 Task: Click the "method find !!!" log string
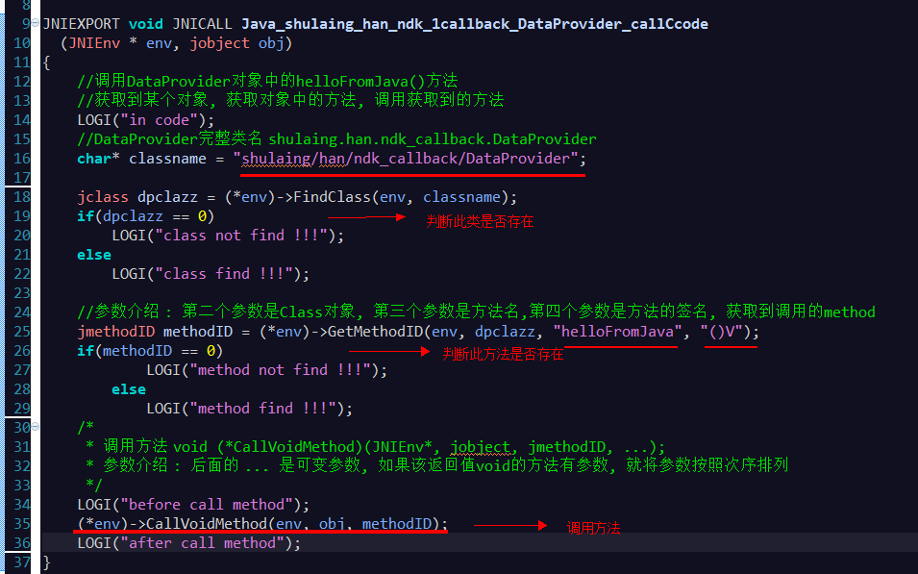262,409
